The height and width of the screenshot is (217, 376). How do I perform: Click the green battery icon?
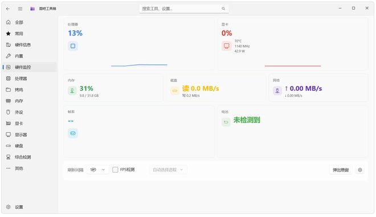tap(226, 122)
